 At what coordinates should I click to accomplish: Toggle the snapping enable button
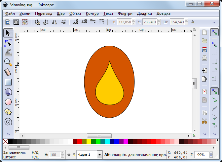214,32
